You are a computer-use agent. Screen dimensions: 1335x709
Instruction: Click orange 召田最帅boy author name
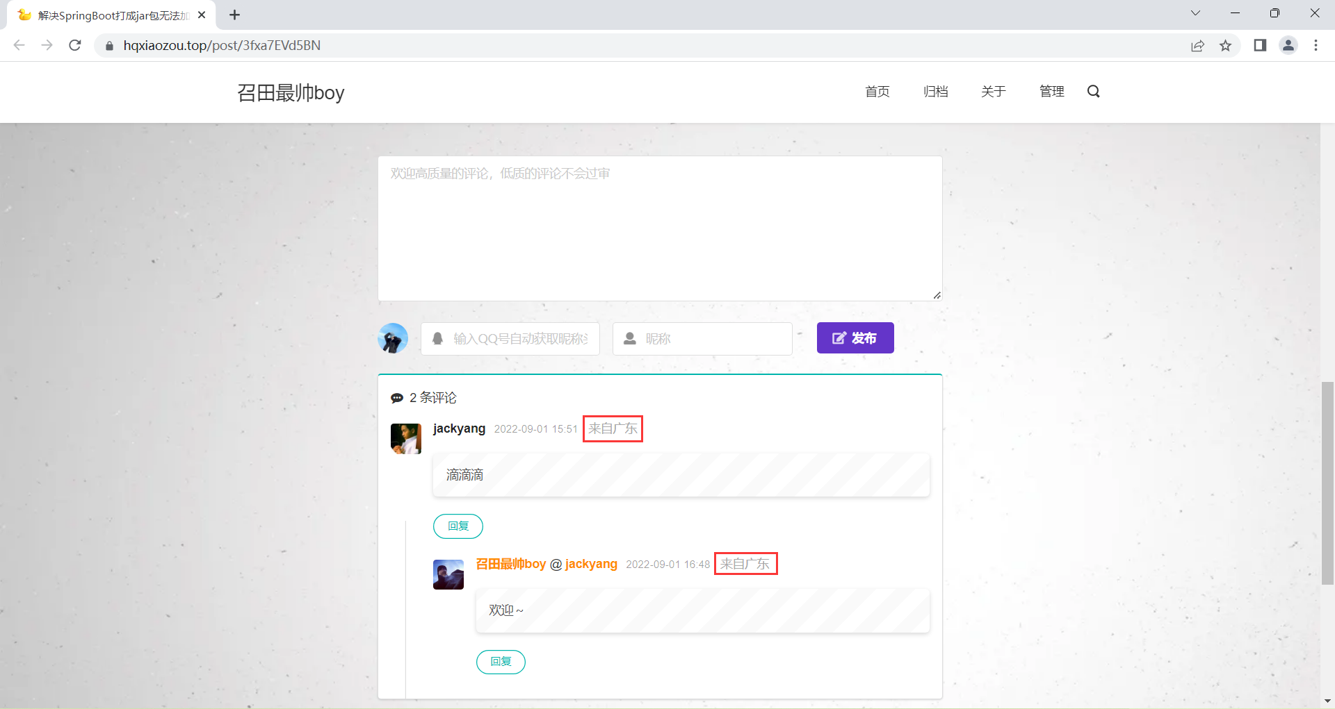point(511,564)
